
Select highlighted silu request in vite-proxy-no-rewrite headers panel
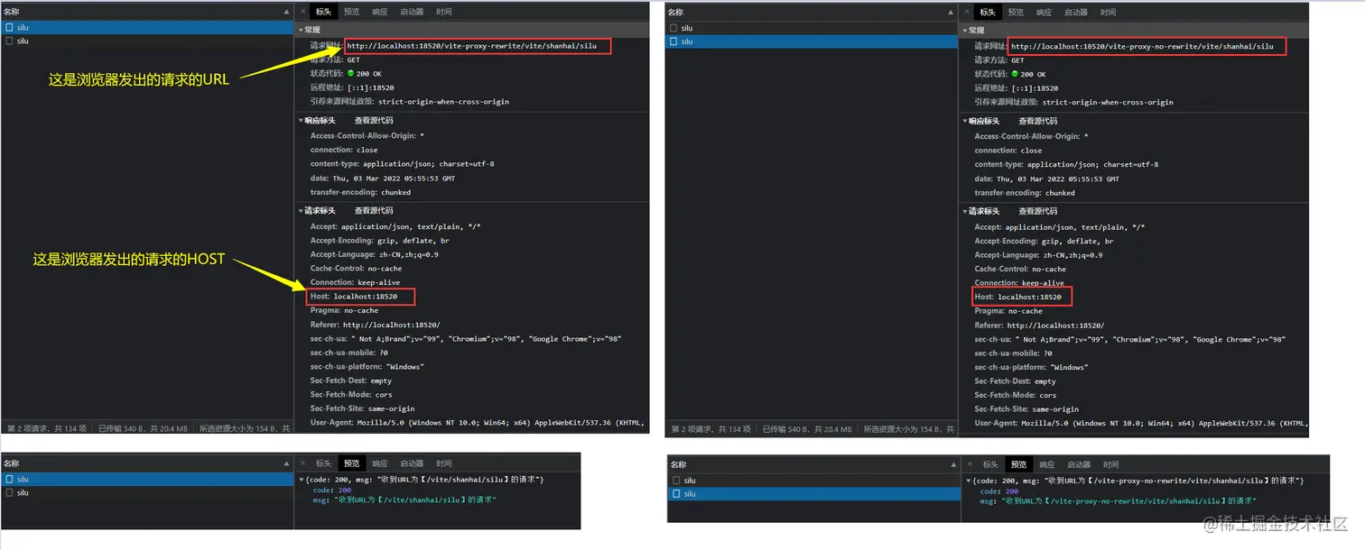812,41
